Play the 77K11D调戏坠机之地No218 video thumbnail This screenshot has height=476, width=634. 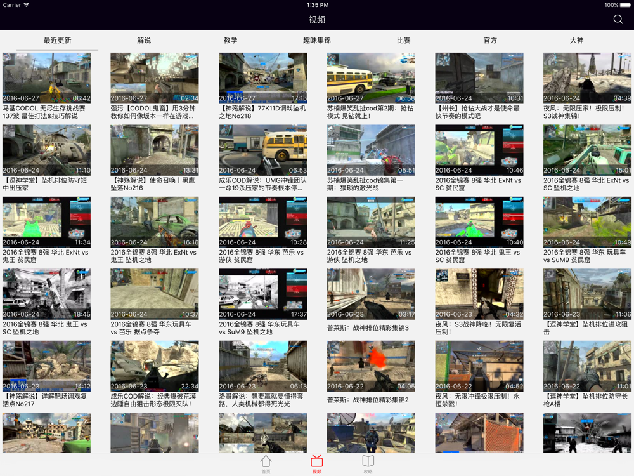263,77
